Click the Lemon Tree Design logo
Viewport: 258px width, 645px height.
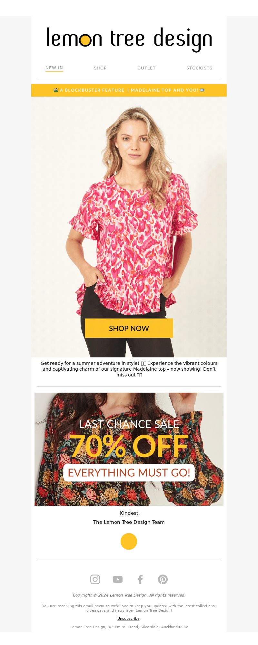(129, 39)
